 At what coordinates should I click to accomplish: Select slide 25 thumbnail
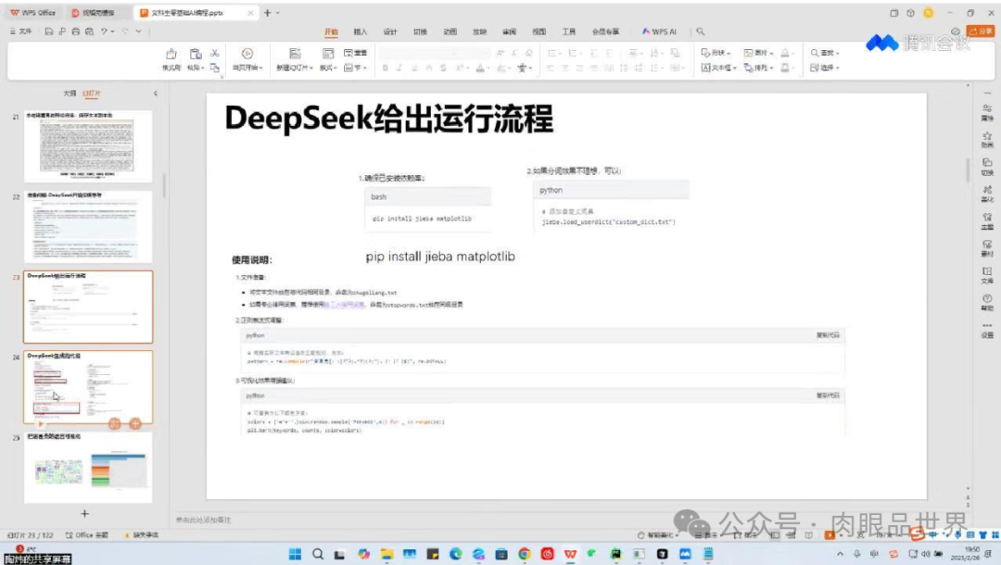coord(88,468)
